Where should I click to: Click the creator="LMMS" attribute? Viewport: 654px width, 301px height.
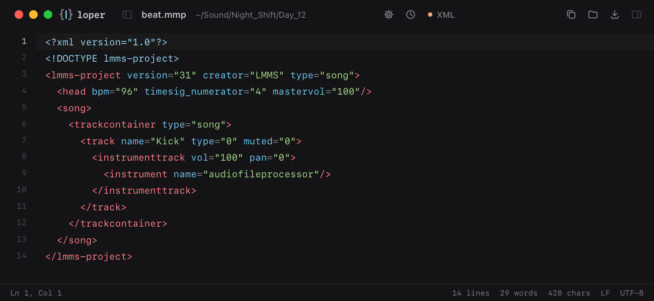(x=243, y=75)
